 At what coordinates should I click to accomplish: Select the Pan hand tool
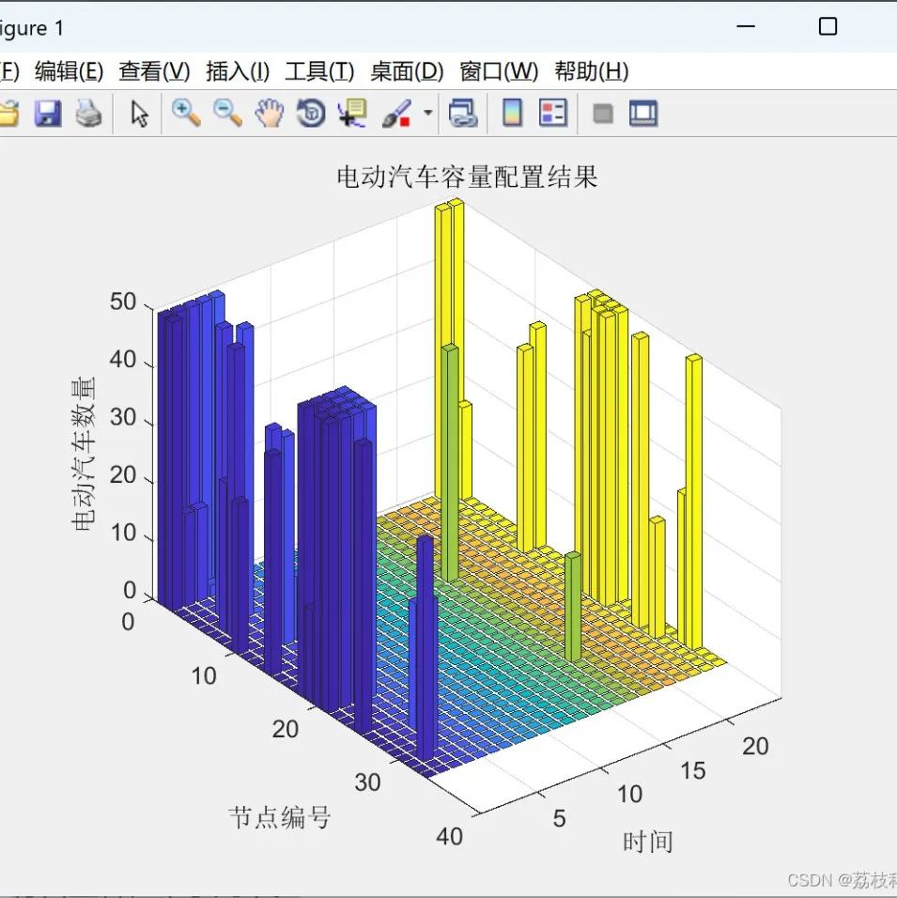[270, 113]
